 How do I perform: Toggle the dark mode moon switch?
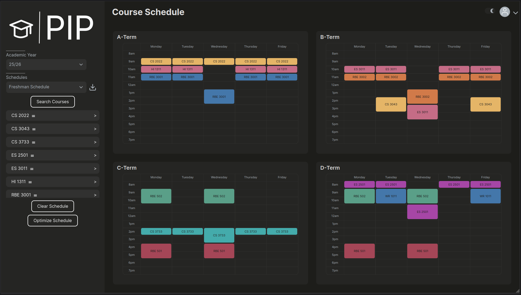pos(490,11)
